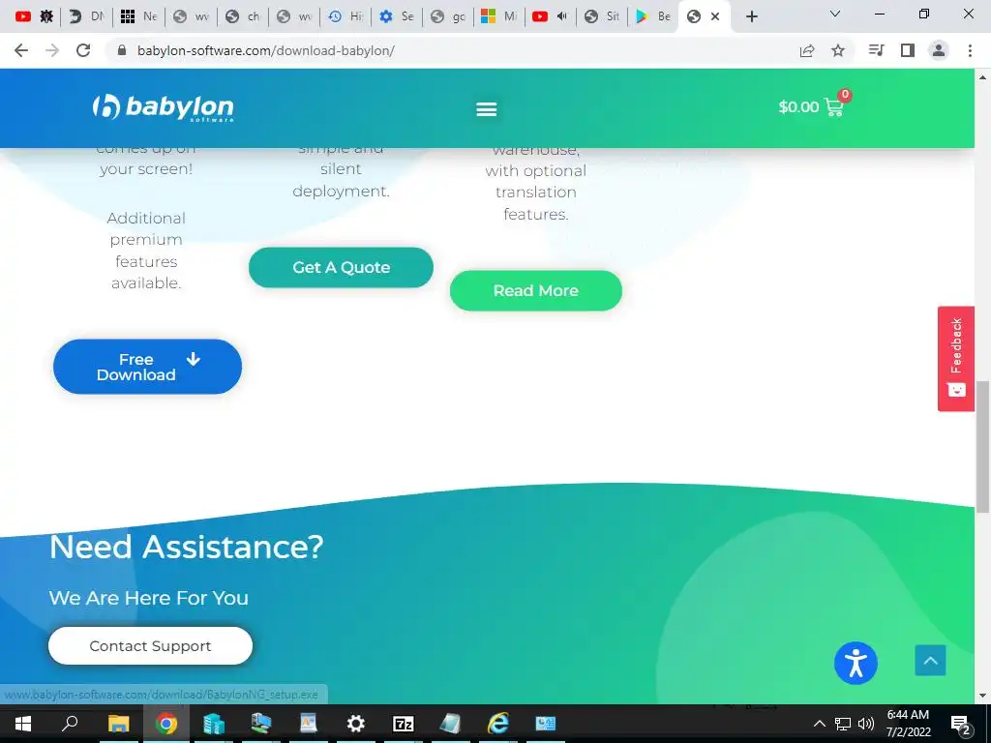This screenshot has width=991, height=743.
Task: Open the Chrome profile avatar
Action: [939, 50]
